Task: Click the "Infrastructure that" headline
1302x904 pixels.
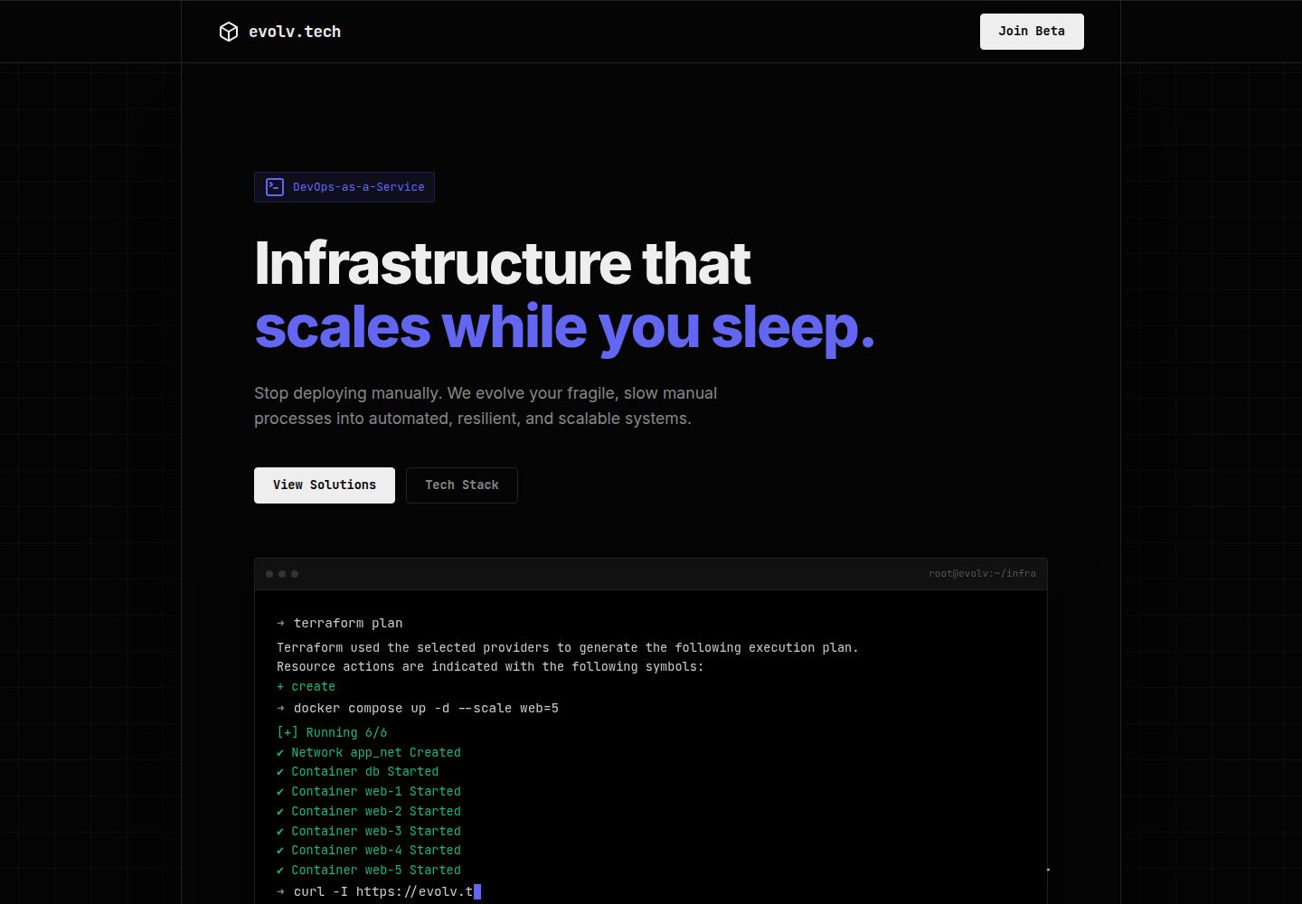Action: pos(503,263)
